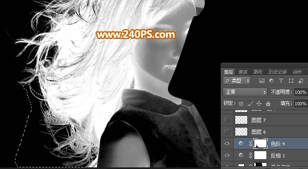Switch to the 图层 tab
Image resolution: width=308 pixels, height=169 pixels.
228,72
